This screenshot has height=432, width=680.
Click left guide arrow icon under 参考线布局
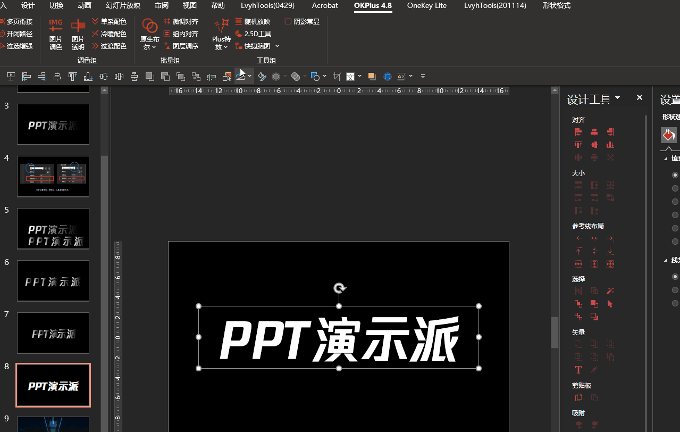tap(578, 238)
